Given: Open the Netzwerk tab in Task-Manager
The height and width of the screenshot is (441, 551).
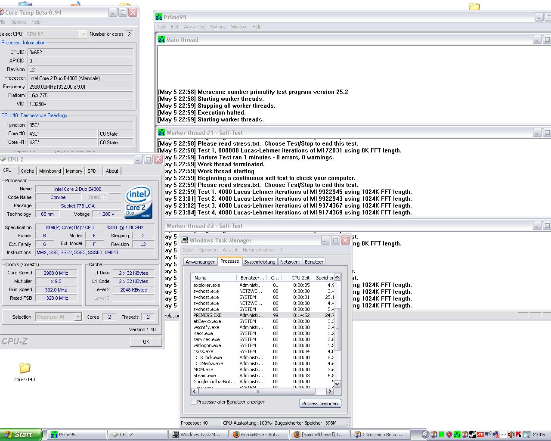Looking at the screenshot, I should click(x=290, y=262).
